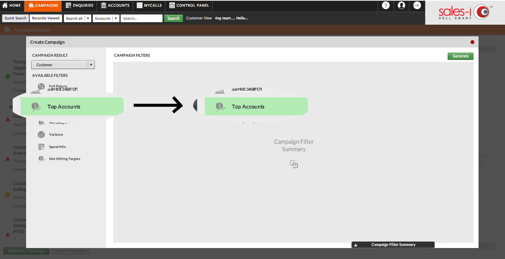Click Delete Campaign in Campaign Manager

click(71, 251)
